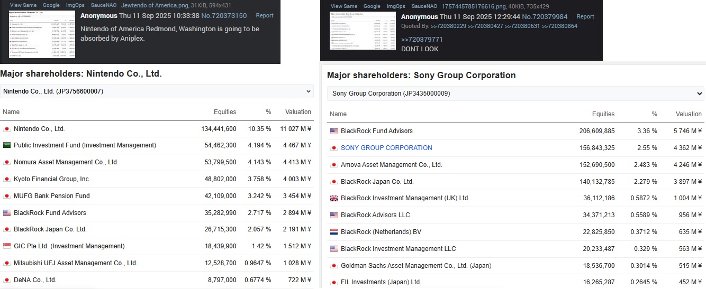Sort Sony table by Valuation column header

[688, 114]
